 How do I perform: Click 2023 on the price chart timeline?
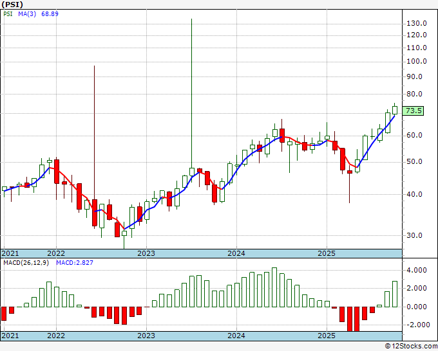click(146, 253)
